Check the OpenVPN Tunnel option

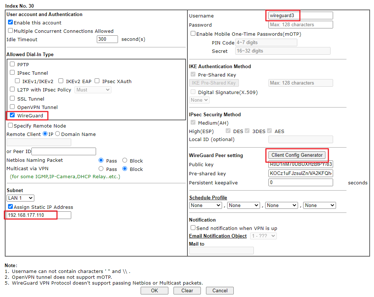pyautogui.click(x=12, y=107)
